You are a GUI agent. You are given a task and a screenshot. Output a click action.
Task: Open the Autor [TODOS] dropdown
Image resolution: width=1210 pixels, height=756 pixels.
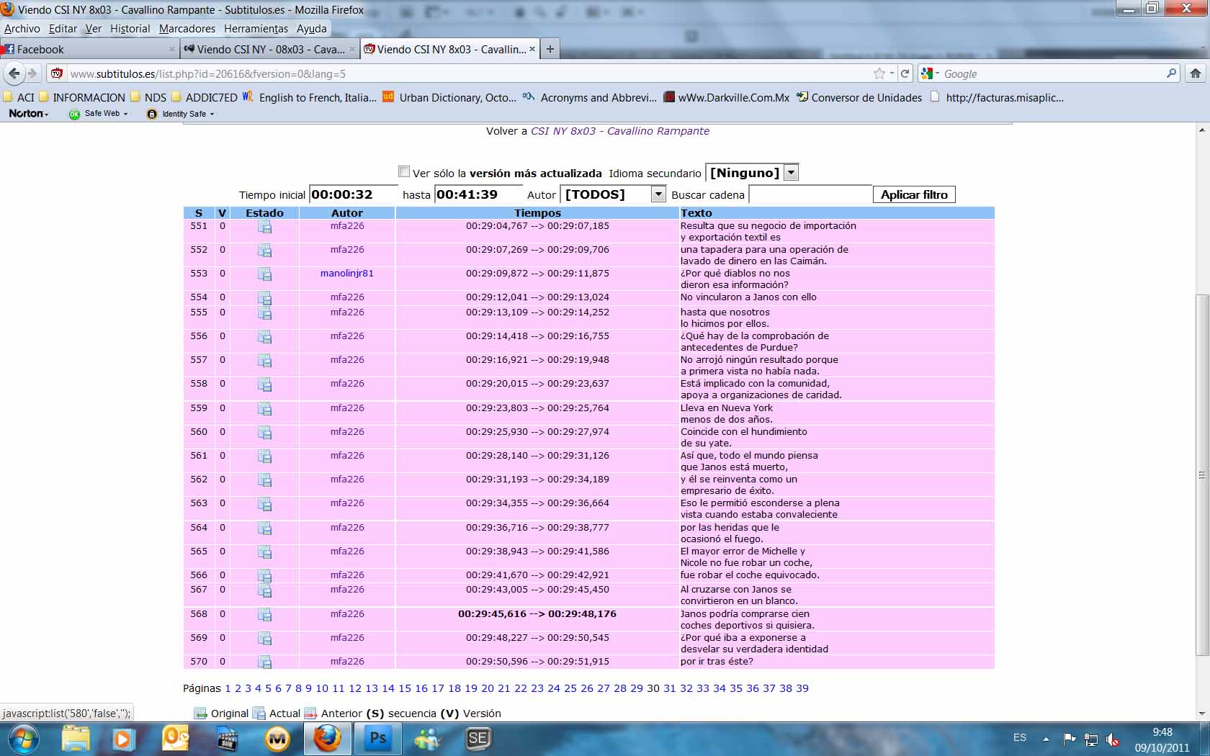(658, 194)
